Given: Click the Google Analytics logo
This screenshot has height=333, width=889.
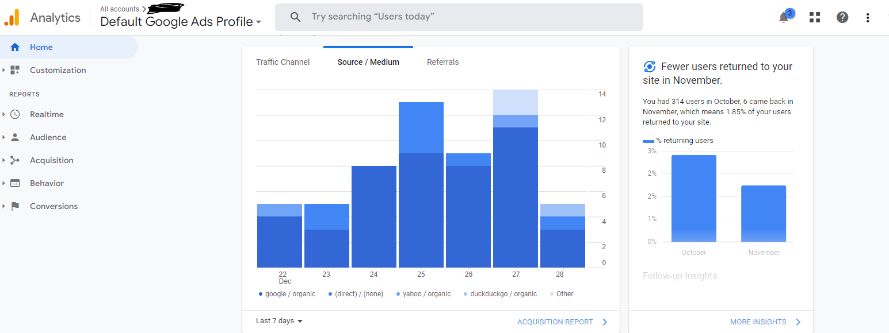Looking at the screenshot, I should 12,18.
